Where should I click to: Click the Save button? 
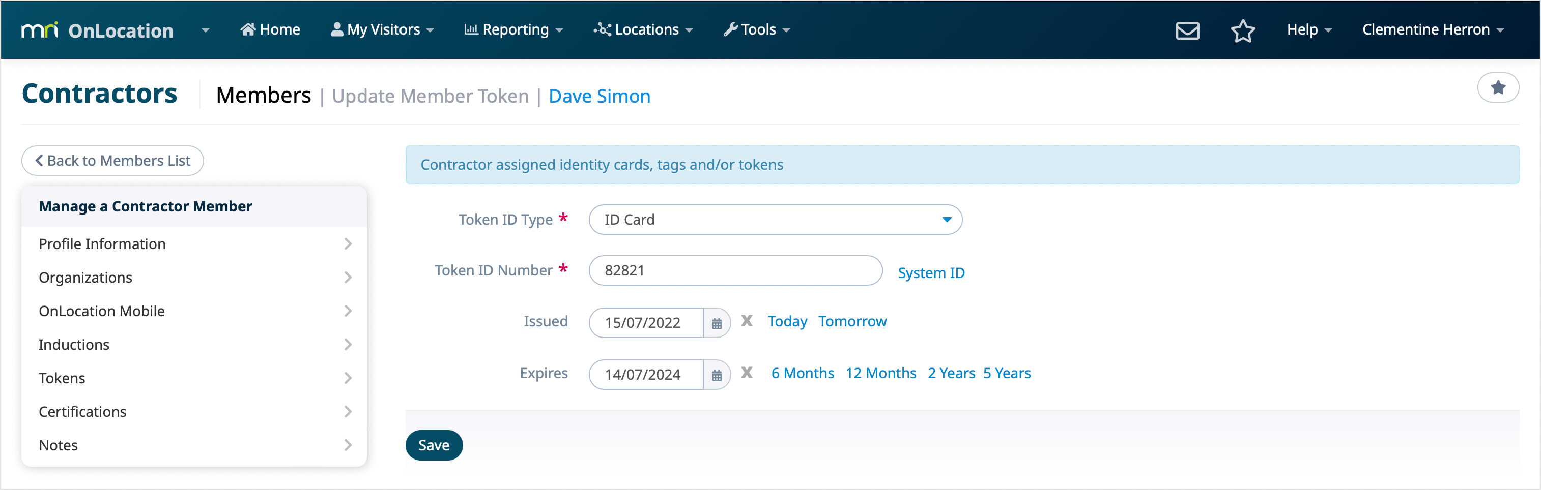[x=434, y=445]
